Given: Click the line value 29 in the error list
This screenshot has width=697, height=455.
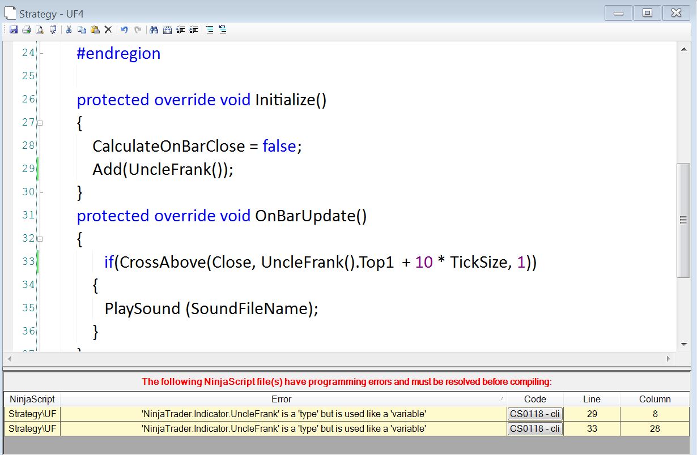Looking at the screenshot, I should 592,414.
